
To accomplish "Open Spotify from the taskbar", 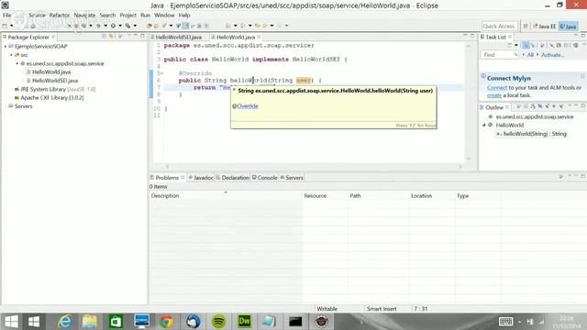I will (218, 322).
